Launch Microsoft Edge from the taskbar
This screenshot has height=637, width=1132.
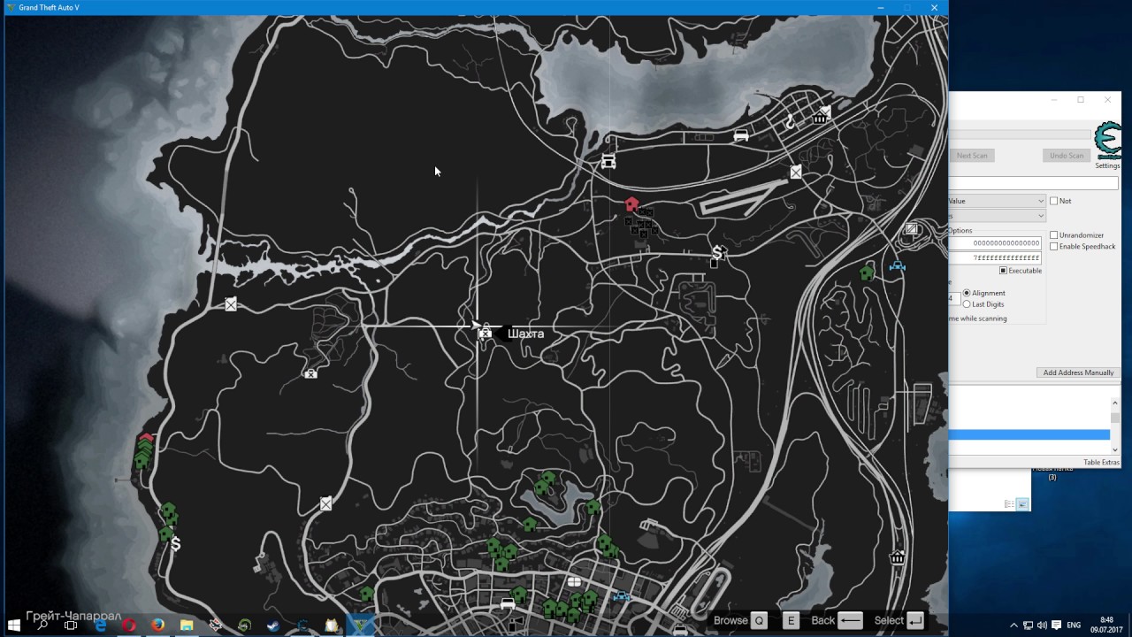click(101, 625)
